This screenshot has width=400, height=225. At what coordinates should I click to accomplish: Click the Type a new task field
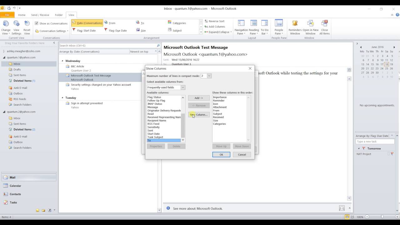click(x=375, y=142)
